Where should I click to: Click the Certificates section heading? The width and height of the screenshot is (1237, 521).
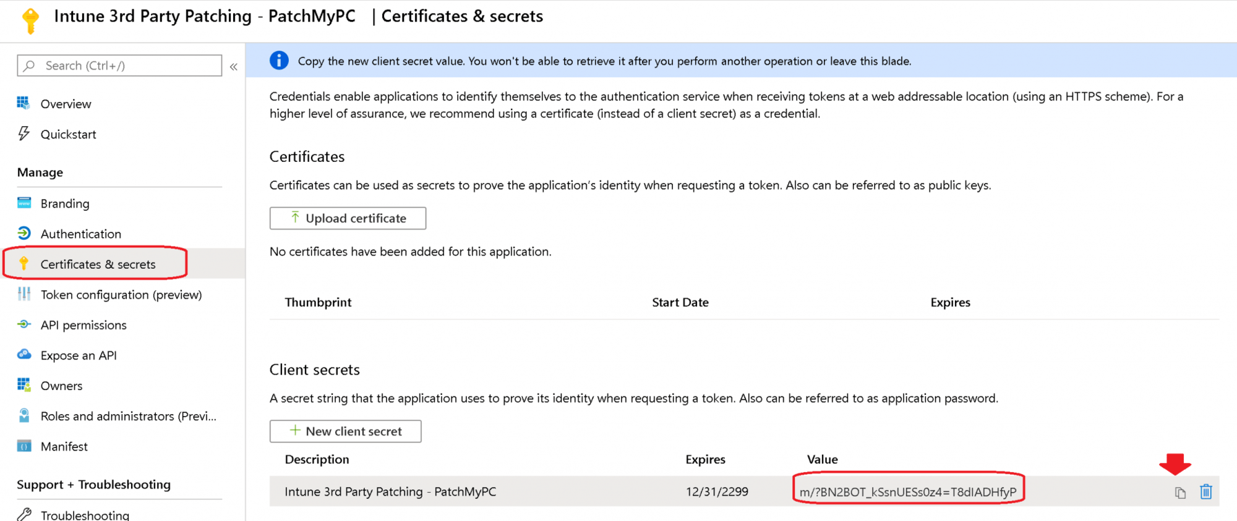click(x=307, y=156)
